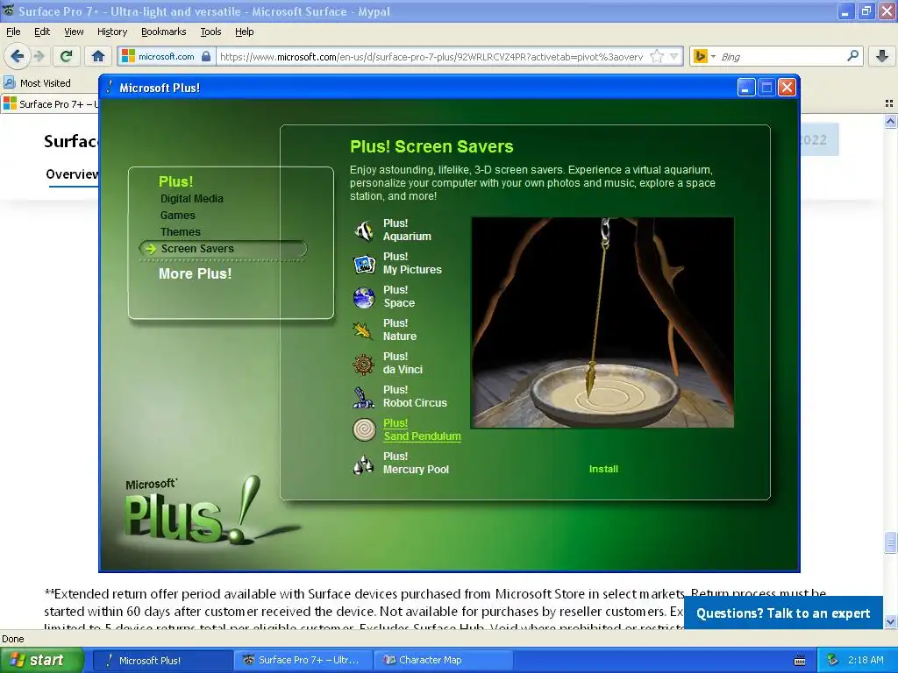Image resolution: width=898 pixels, height=673 pixels.
Task: Open the Plus! Aquarium fish icon
Action: coord(364,230)
